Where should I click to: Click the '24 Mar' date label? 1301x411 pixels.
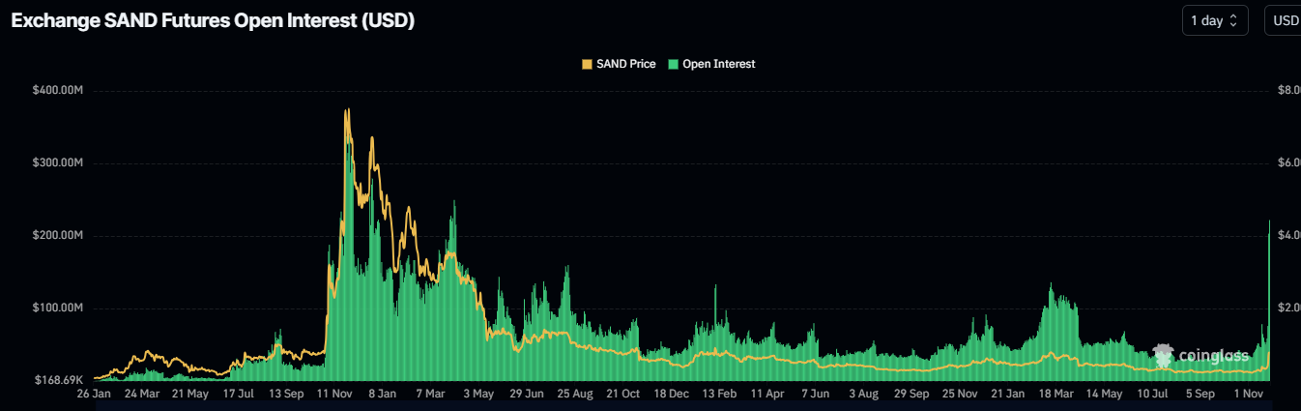tap(142, 395)
